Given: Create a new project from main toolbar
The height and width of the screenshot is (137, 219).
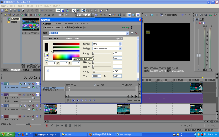Looking at the screenshot, I should click(x=2, y=10).
